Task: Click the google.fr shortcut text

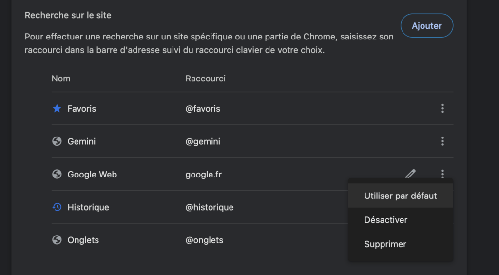Action: click(x=204, y=174)
